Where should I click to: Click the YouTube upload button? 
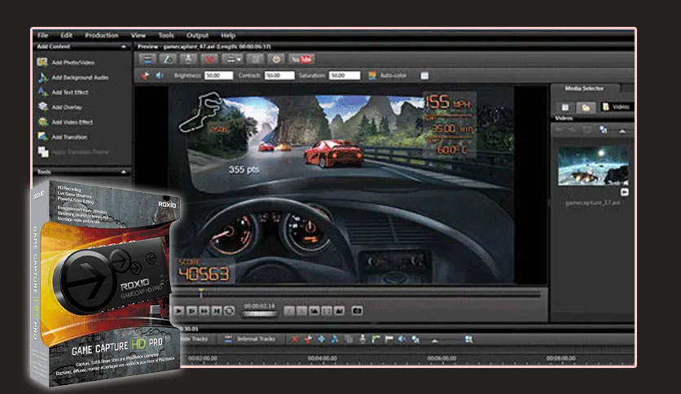pos(301,59)
